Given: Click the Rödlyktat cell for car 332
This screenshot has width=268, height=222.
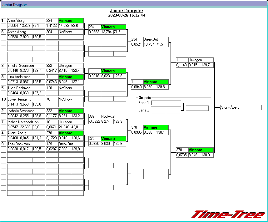Looking at the screenshot, I should point(113,116).
